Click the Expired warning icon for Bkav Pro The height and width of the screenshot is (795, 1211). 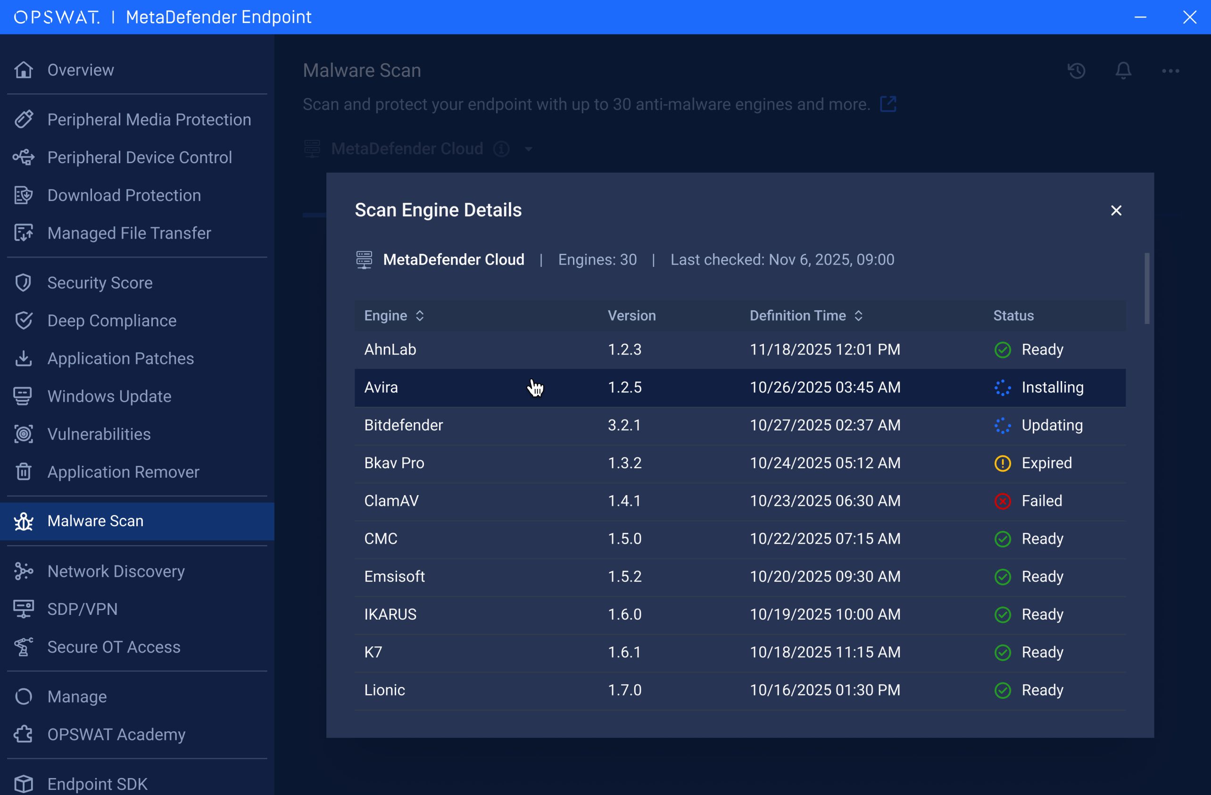click(1003, 464)
